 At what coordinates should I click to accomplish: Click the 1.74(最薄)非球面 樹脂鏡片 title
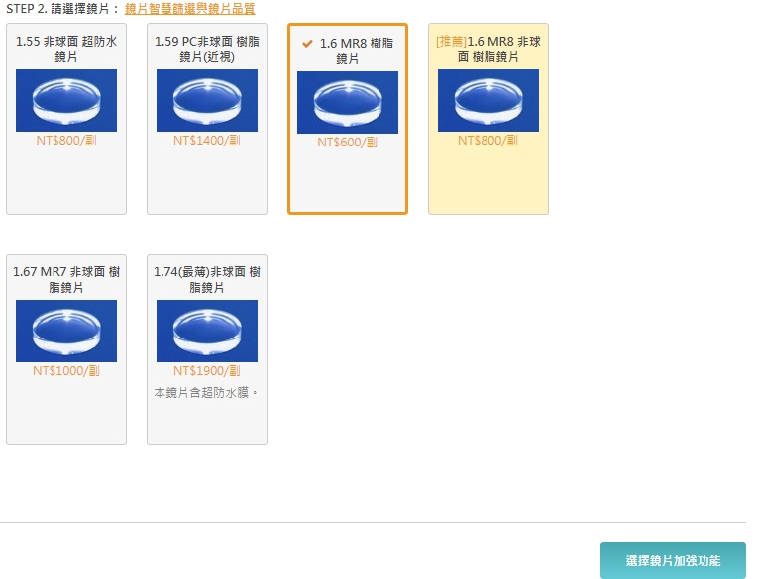pyautogui.click(x=207, y=279)
